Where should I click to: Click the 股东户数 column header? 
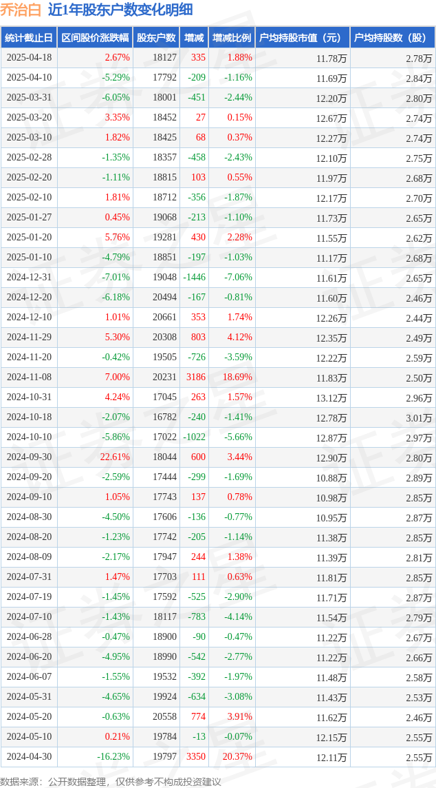tap(156, 38)
